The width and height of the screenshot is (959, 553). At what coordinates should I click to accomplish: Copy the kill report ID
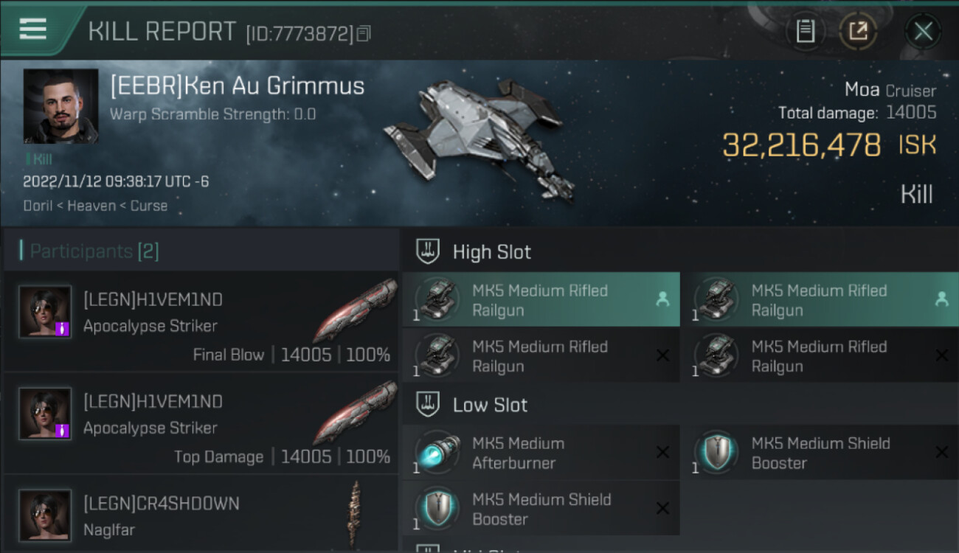(x=364, y=33)
